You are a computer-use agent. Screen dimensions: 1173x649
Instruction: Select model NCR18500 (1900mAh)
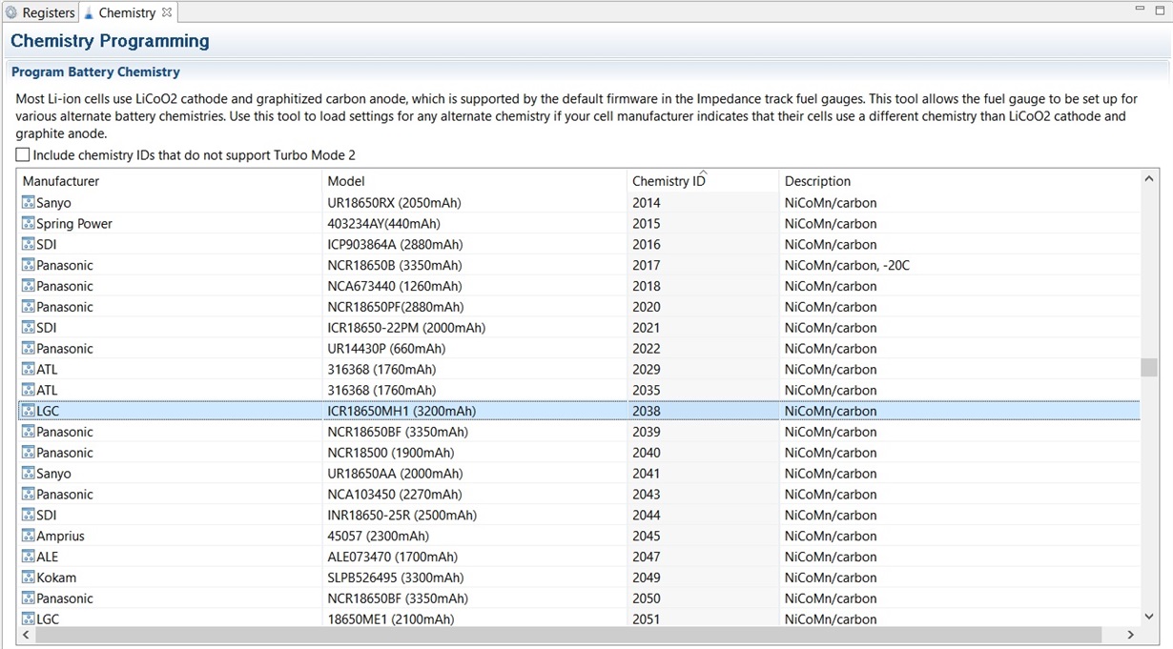click(391, 453)
